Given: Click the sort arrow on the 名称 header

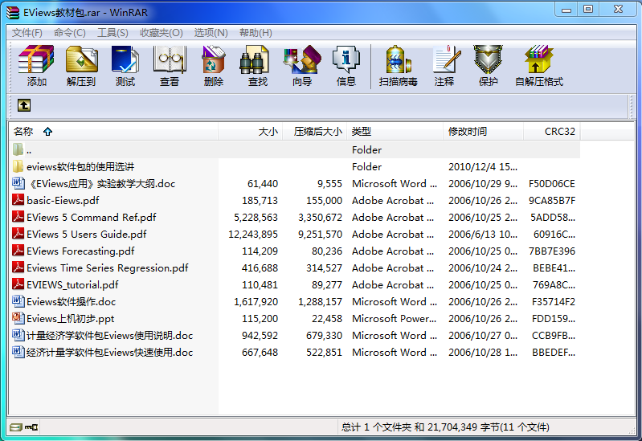Looking at the screenshot, I should click(x=48, y=132).
